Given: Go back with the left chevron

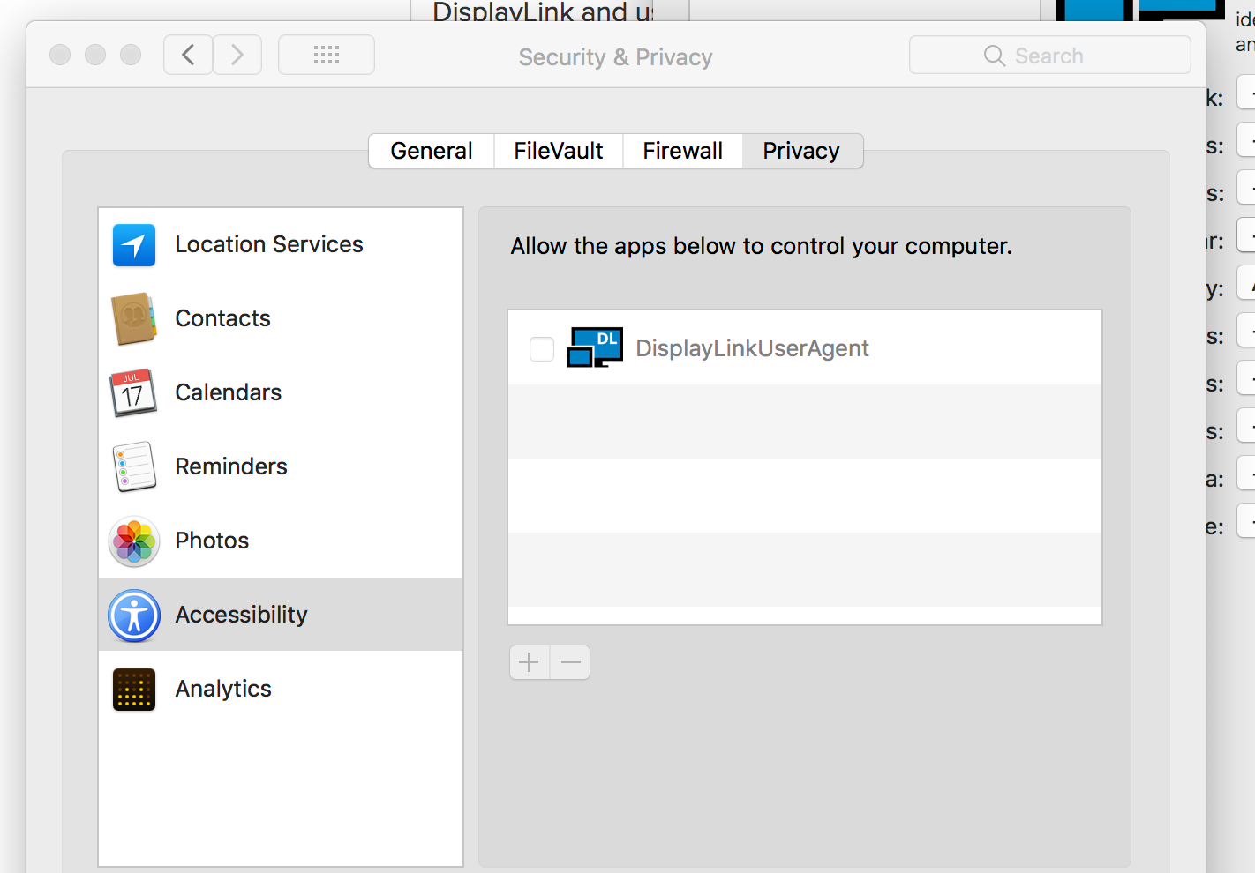Looking at the screenshot, I should pyautogui.click(x=188, y=56).
